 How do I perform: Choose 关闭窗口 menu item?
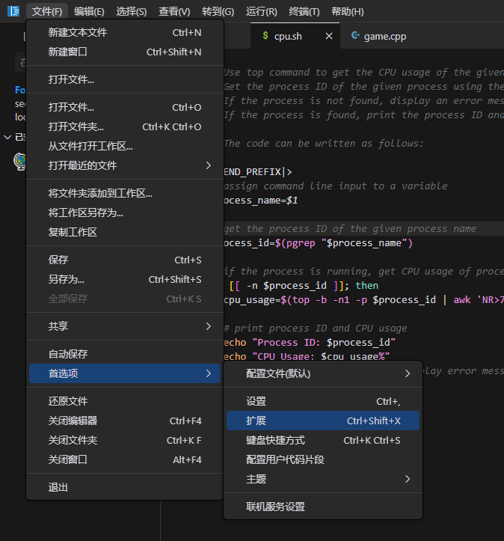coord(125,459)
